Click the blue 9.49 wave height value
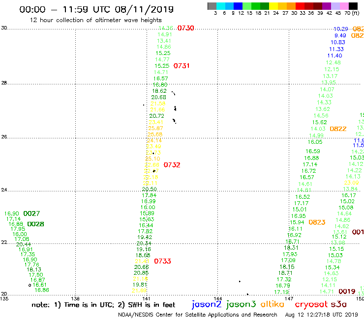Screen dimensions: 364x319 tap(340, 36)
